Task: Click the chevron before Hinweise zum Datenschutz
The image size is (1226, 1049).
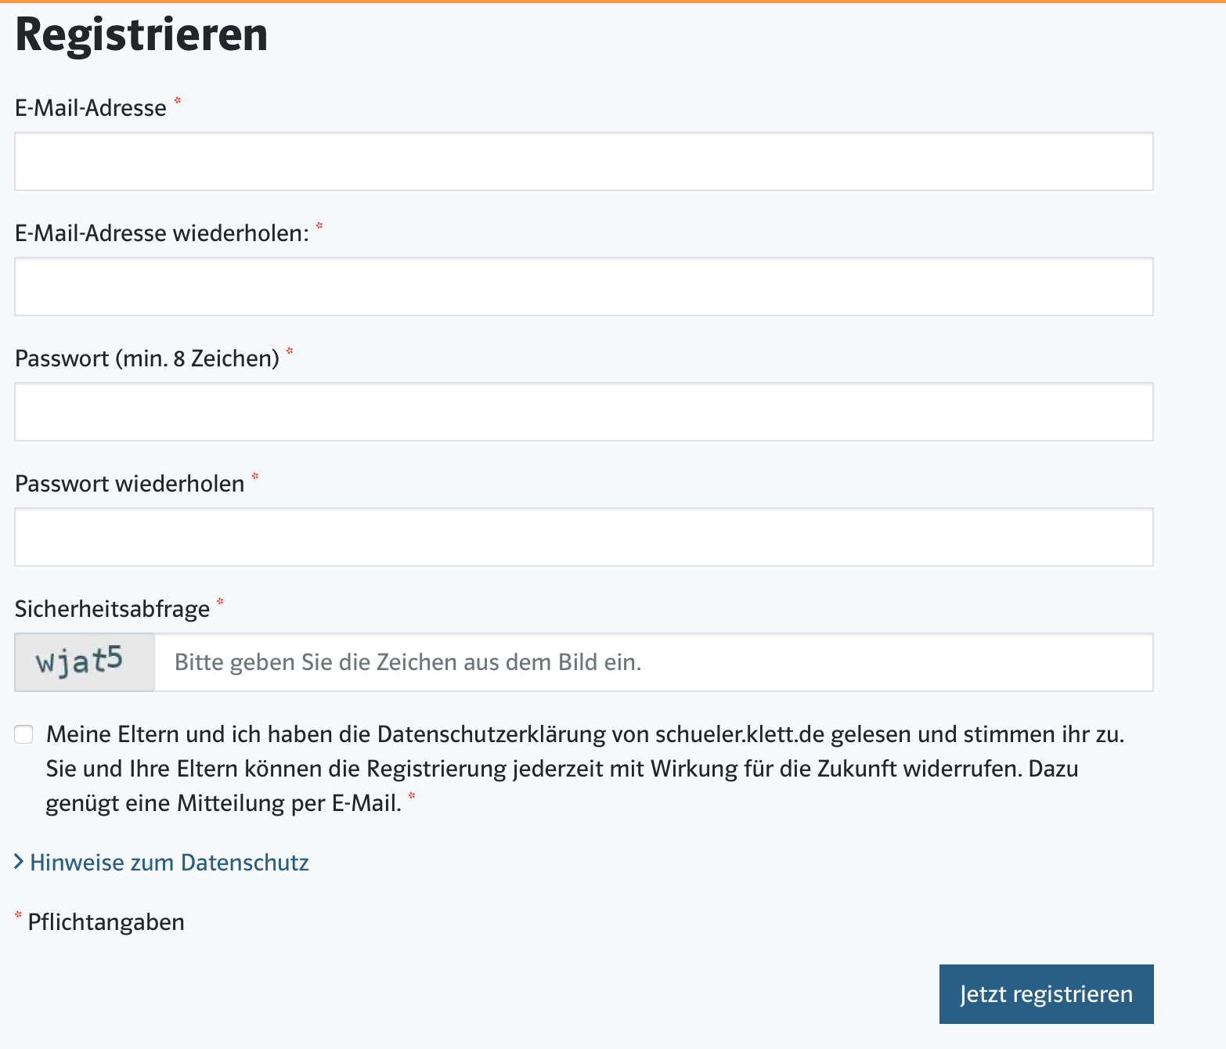Action: (x=20, y=862)
